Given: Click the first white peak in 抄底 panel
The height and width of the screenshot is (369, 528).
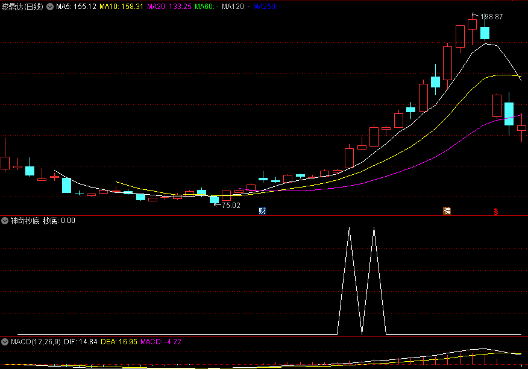Looking at the screenshot, I should click(349, 229).
